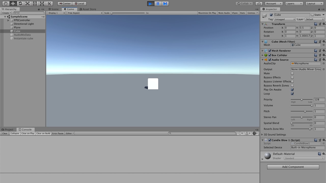
Task: Adjust the Volume slider
Action: (302, 105)
